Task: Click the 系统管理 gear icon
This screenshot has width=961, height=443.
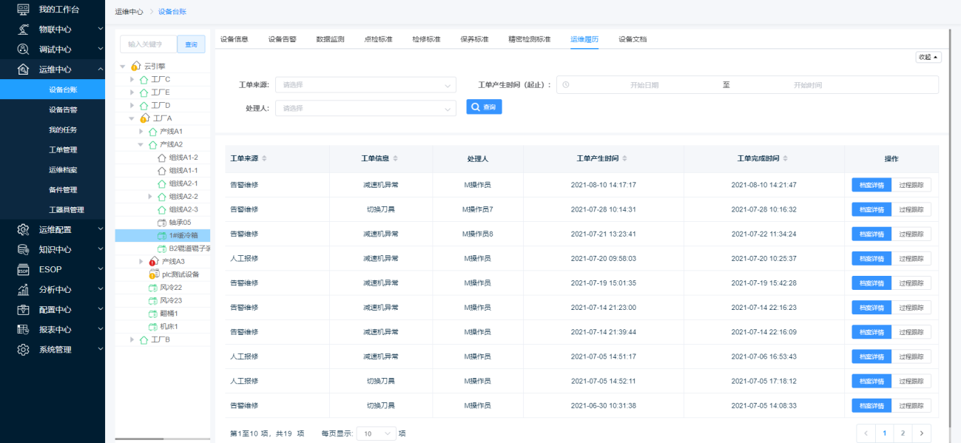Action: [23, 350]
